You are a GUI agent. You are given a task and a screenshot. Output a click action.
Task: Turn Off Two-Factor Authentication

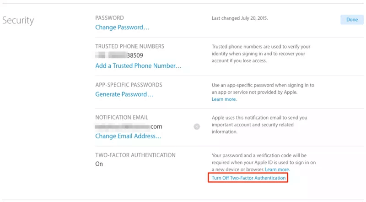point(248,178)
